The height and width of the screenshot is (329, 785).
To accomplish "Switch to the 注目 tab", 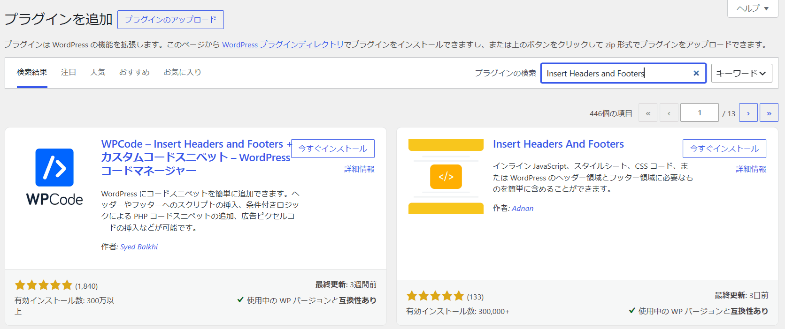I will point(69,72).
